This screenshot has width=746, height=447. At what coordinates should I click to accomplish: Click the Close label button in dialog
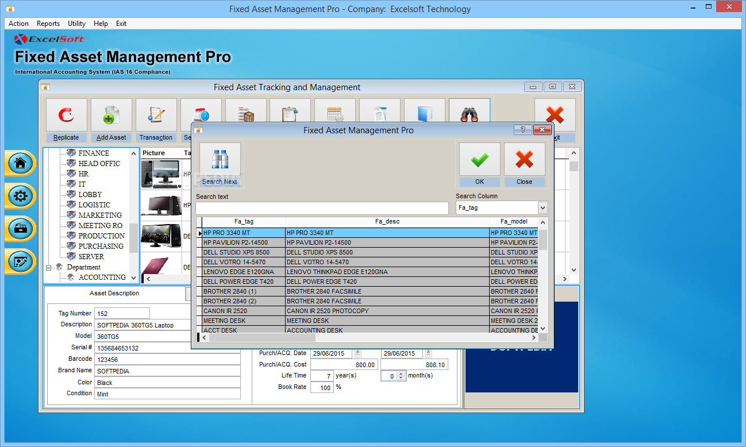click(524, 182)
